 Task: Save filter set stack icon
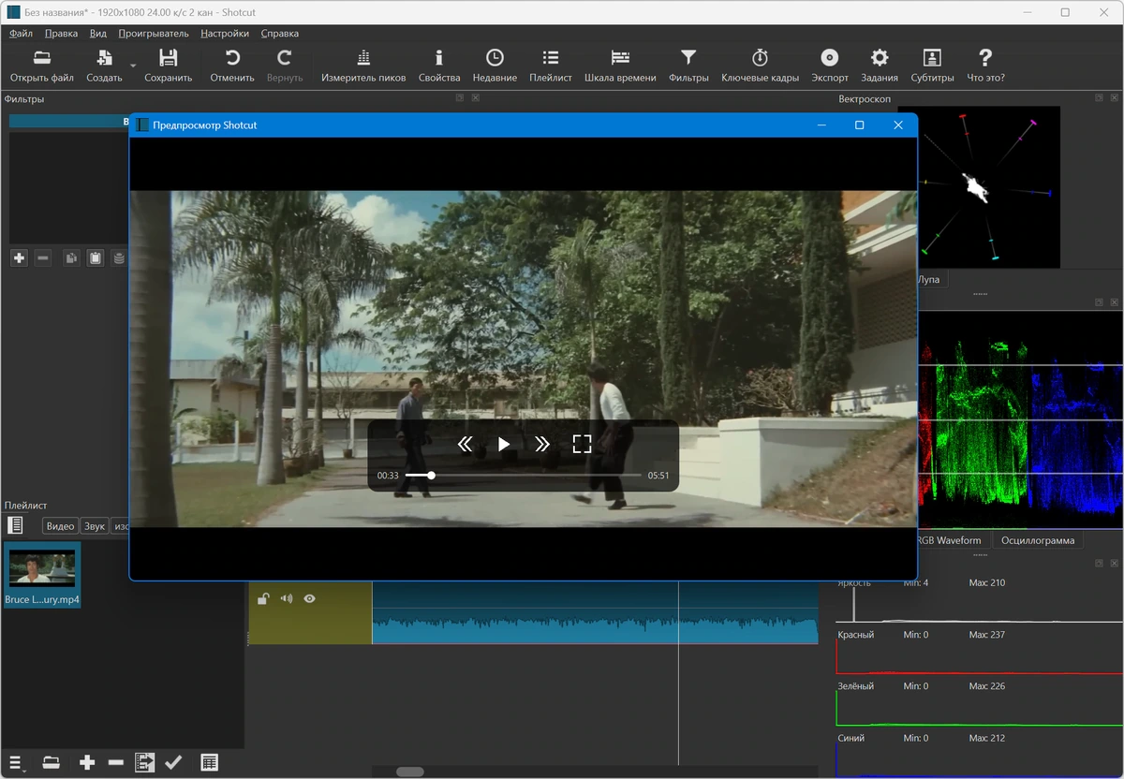click(x=119, y=257)
